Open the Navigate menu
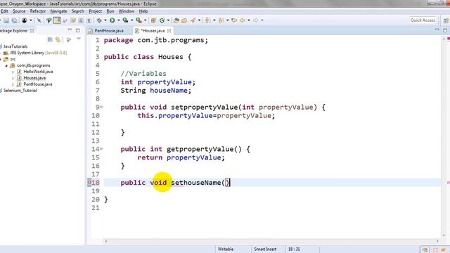Image resolution: width=450 pixels, height=253 pixels. coord(58,11)
